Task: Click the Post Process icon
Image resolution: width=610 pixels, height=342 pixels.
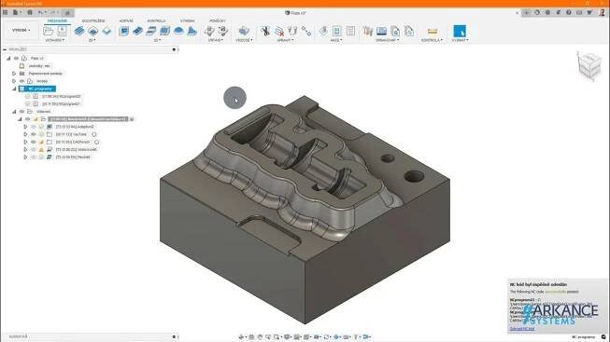Action: coord(337,31)
